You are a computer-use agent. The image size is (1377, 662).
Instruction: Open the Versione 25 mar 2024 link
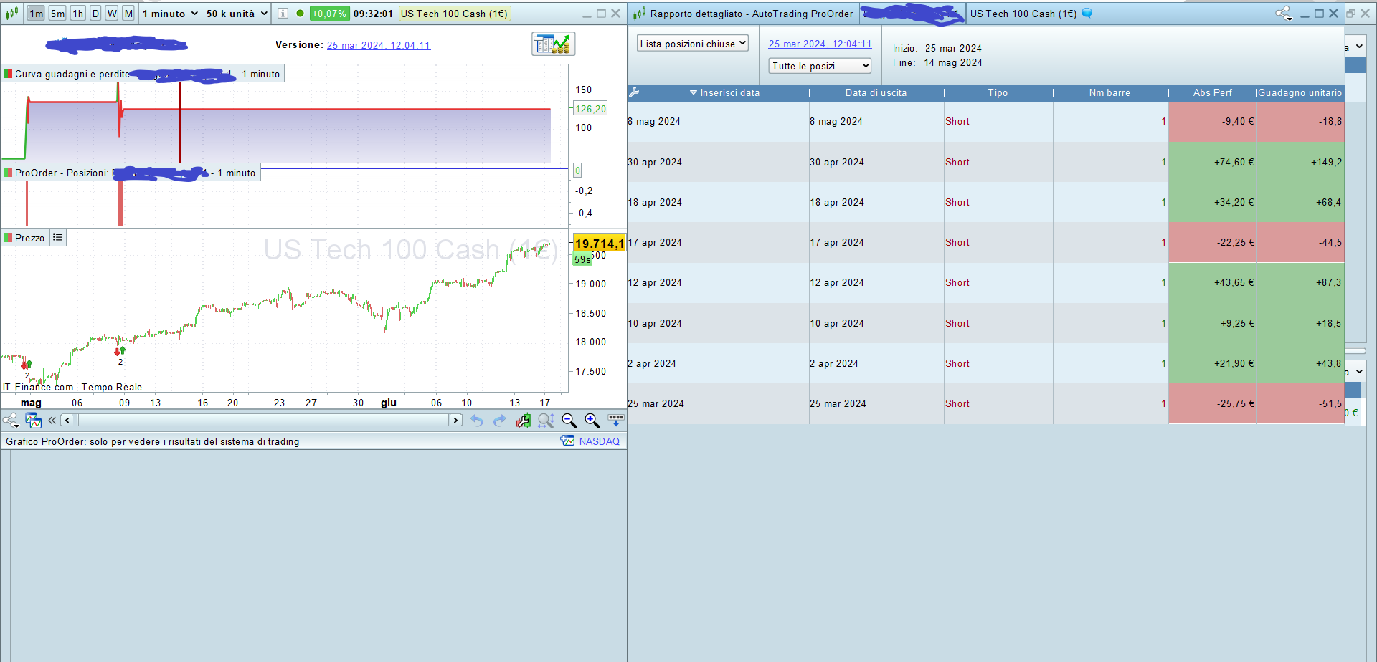[379, 45]
